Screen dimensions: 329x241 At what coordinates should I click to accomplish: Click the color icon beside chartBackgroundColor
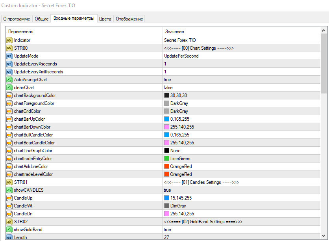[x=9, y=95]
